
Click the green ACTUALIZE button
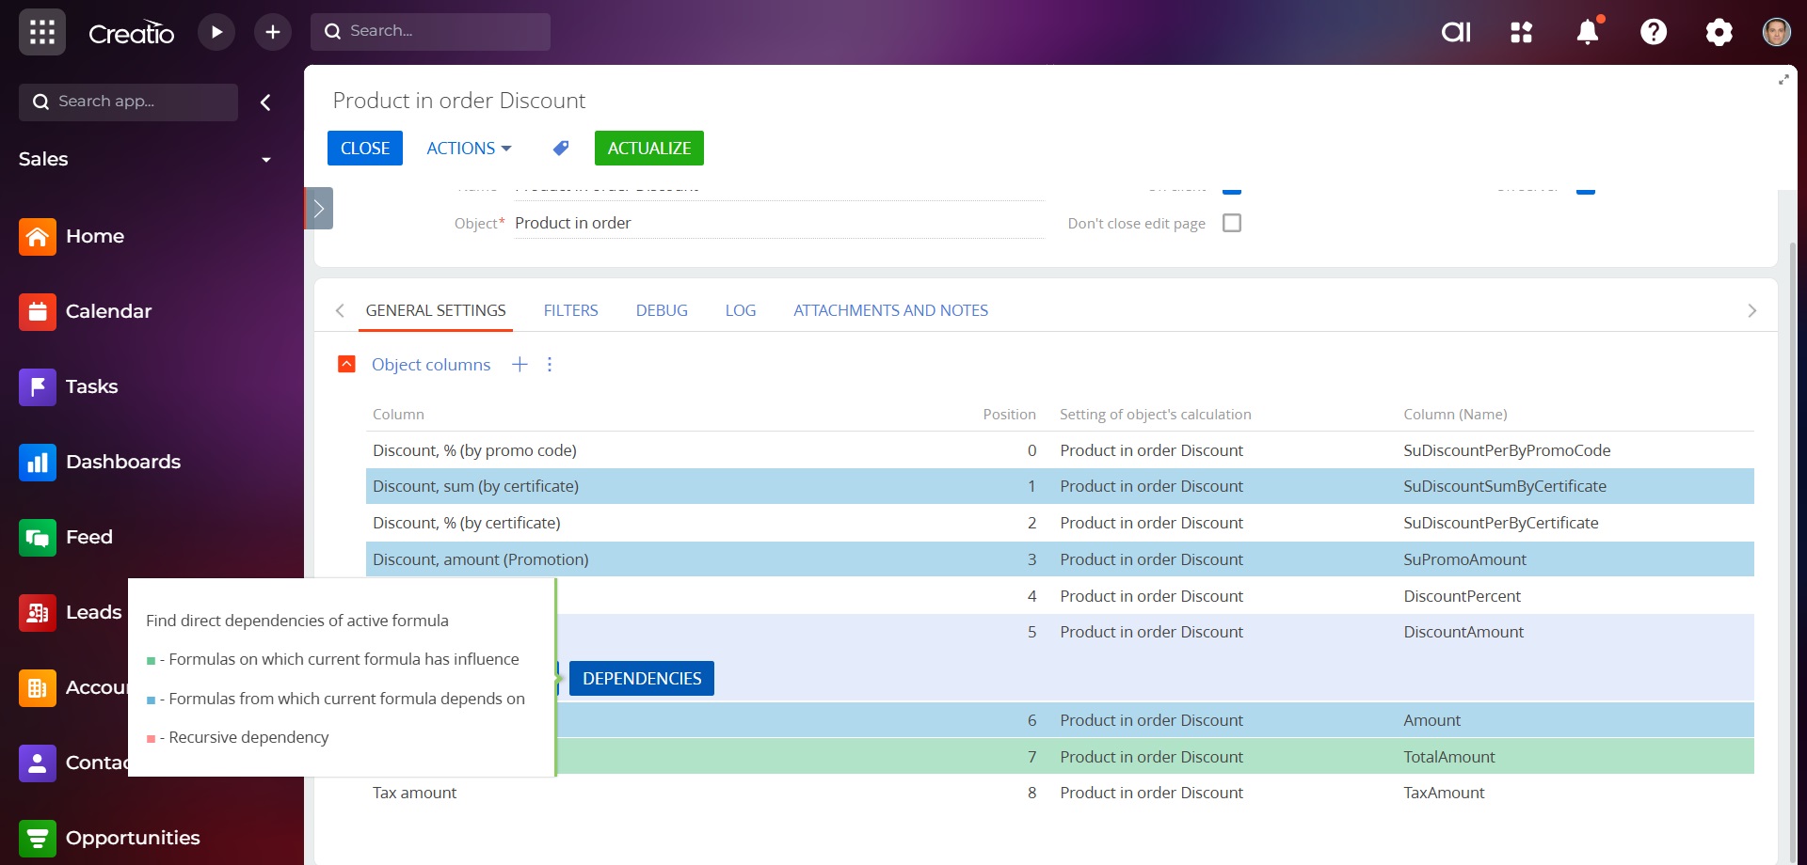[x=648, y=149]
